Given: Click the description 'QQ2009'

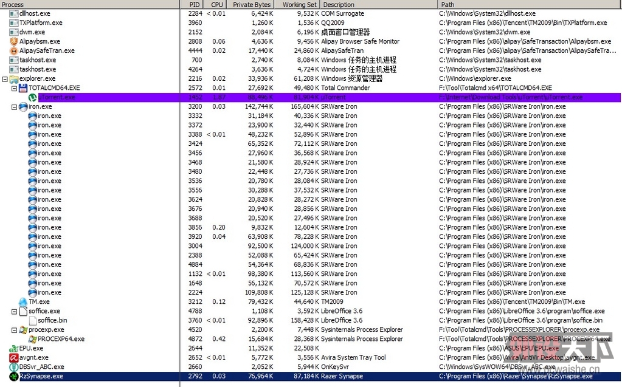Looking at the screenshot, I should (333, 22).
